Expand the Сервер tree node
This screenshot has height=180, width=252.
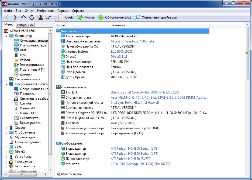(7, 128)
